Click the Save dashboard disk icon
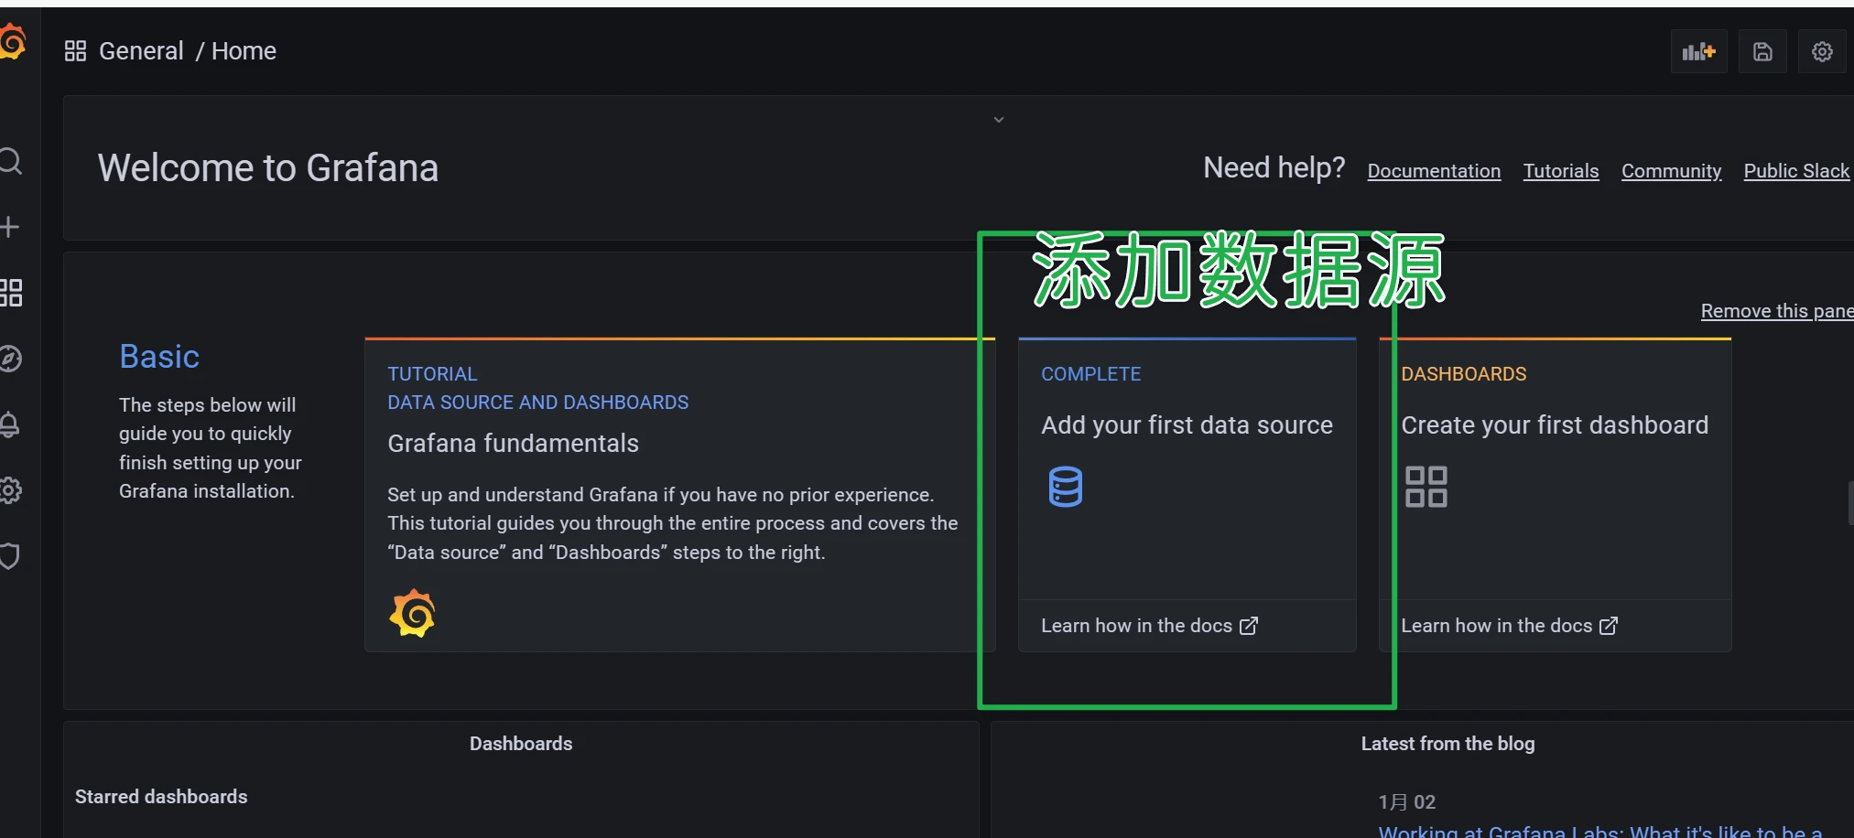This screenshot has height=838, width=1854. [1762, 51]
